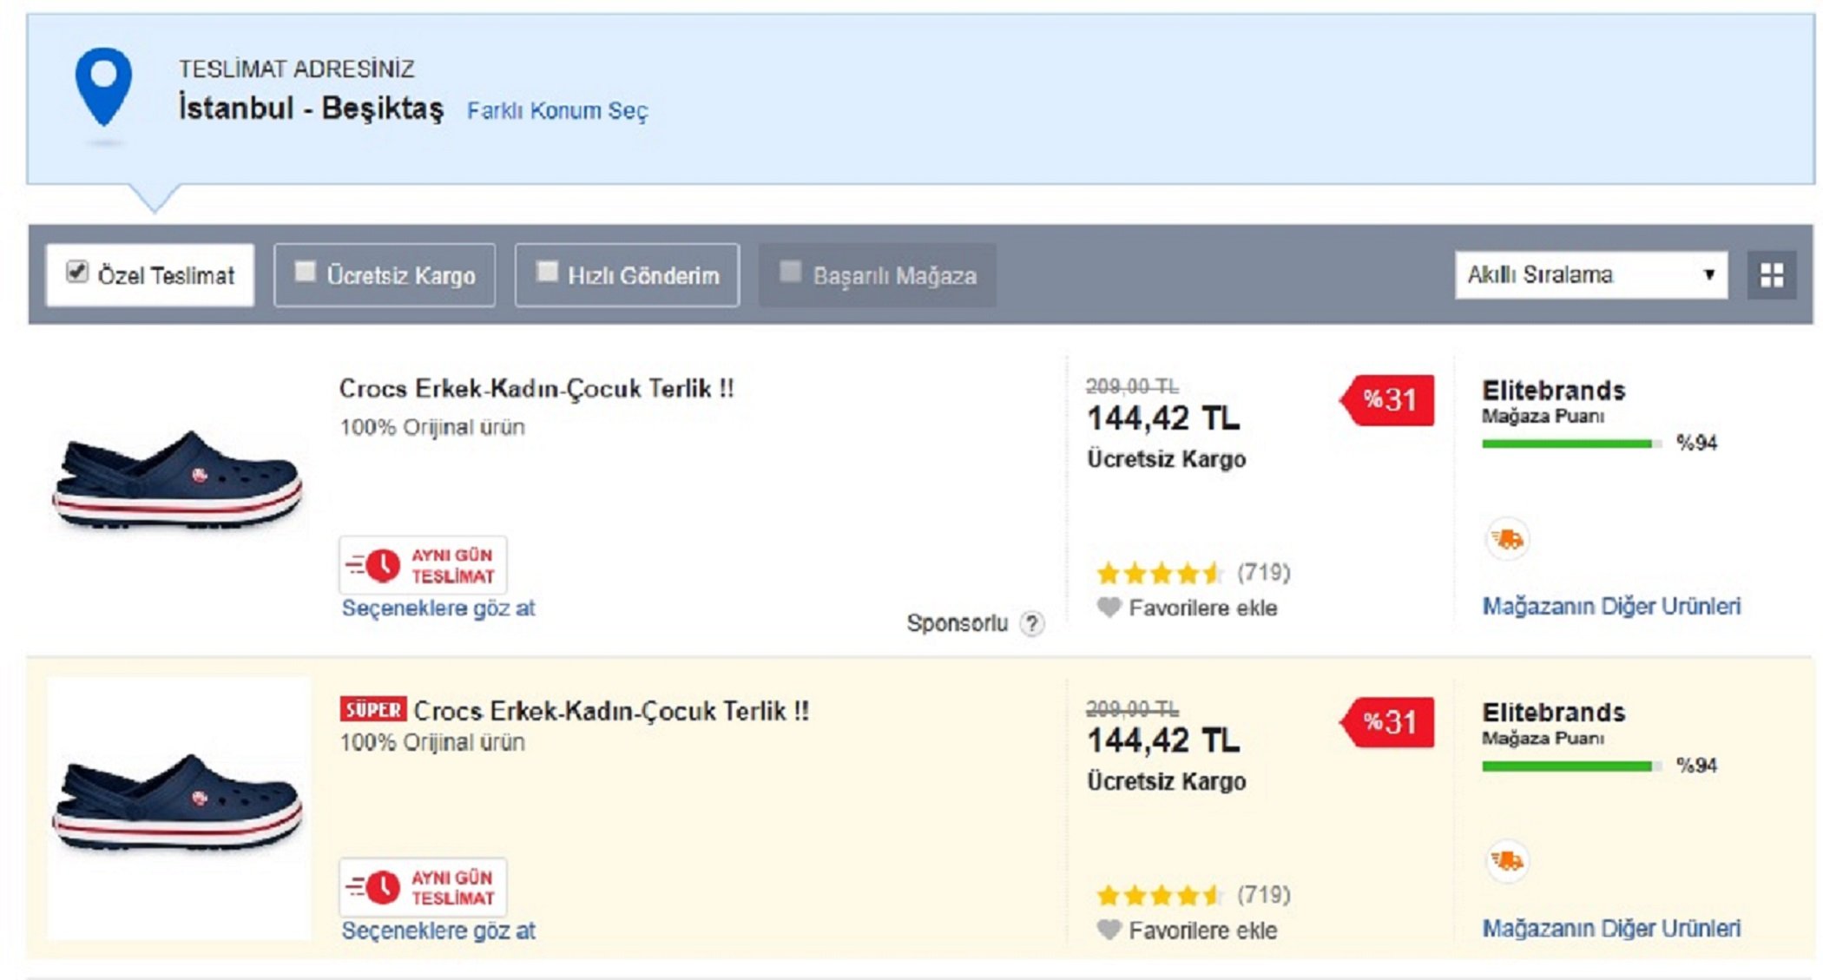
Task: Click star rating in sponsored listing
Action: click(1161, 573)
